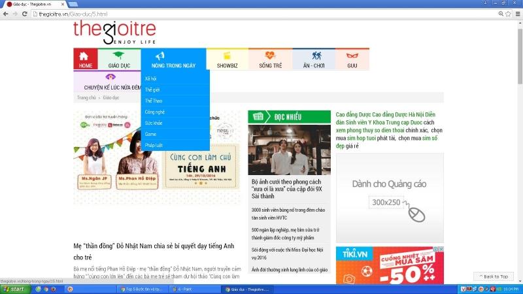Open the Chrome hamburger menu
This screenshot has height=294, width=523.
click(x=516, y=14)
